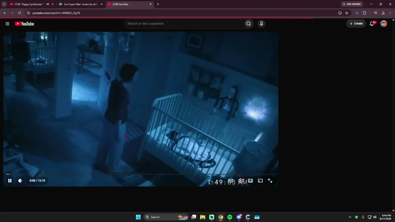395x222 pixels.
Task: Switch to the 'Ice Cream Man' review tab
Action: click(x=80, y=4)
